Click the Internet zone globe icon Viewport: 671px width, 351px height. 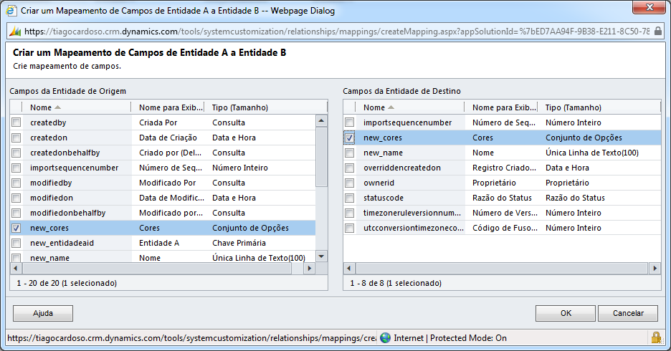(x=386, y=338)
